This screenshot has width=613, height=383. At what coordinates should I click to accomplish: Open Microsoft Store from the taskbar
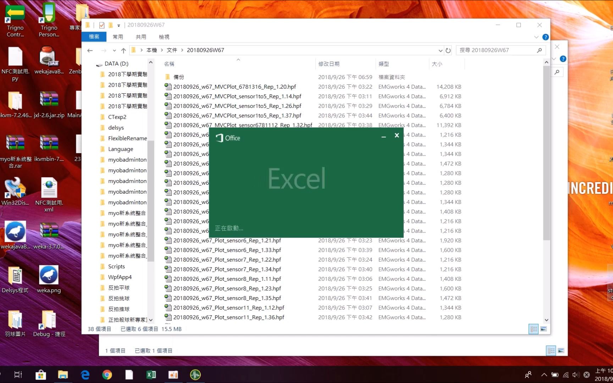pyautogui.click(x=41, y=374)
